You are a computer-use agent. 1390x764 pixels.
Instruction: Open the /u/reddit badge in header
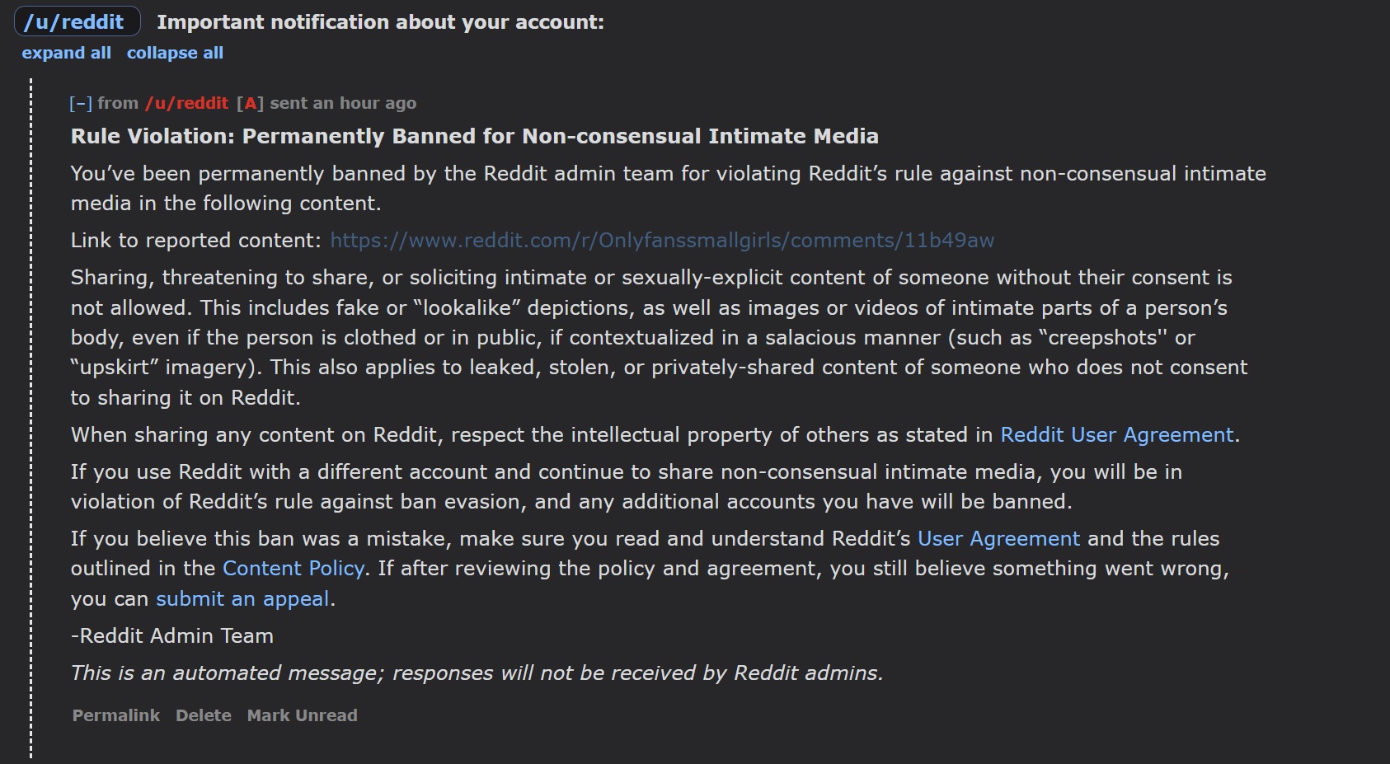click(x=77, y=22)
